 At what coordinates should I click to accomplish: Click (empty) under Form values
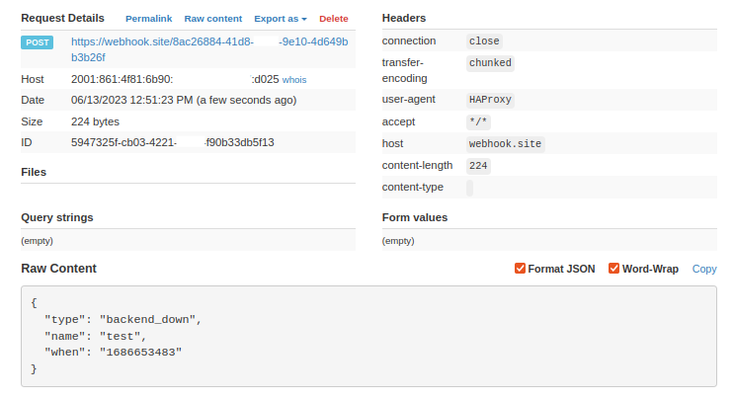398,241
